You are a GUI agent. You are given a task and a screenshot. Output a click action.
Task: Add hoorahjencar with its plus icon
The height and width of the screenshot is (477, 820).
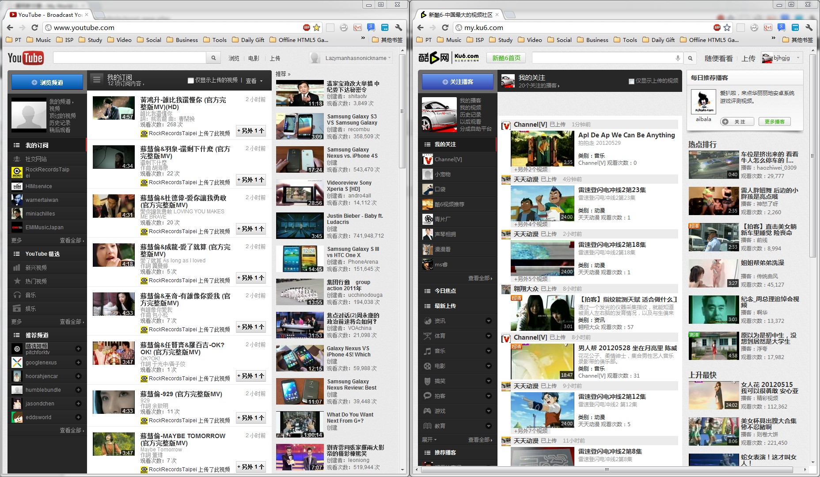(x=78, y=376)
